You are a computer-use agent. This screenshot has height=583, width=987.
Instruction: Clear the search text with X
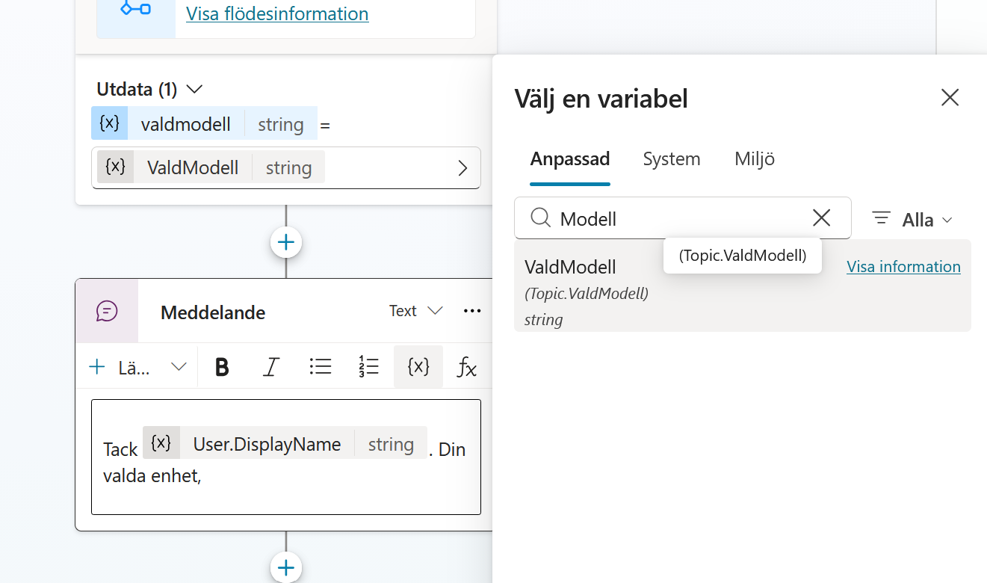click(821, 218)
